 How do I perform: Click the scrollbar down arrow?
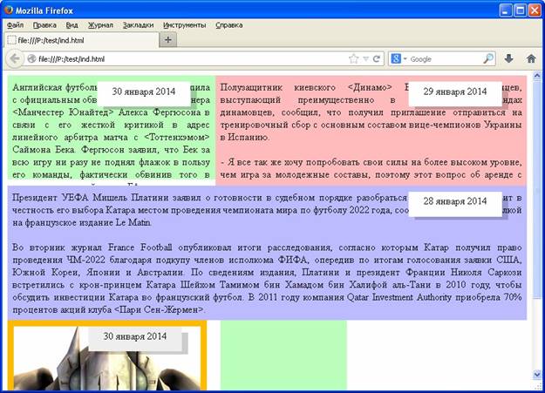coord(537,376)
